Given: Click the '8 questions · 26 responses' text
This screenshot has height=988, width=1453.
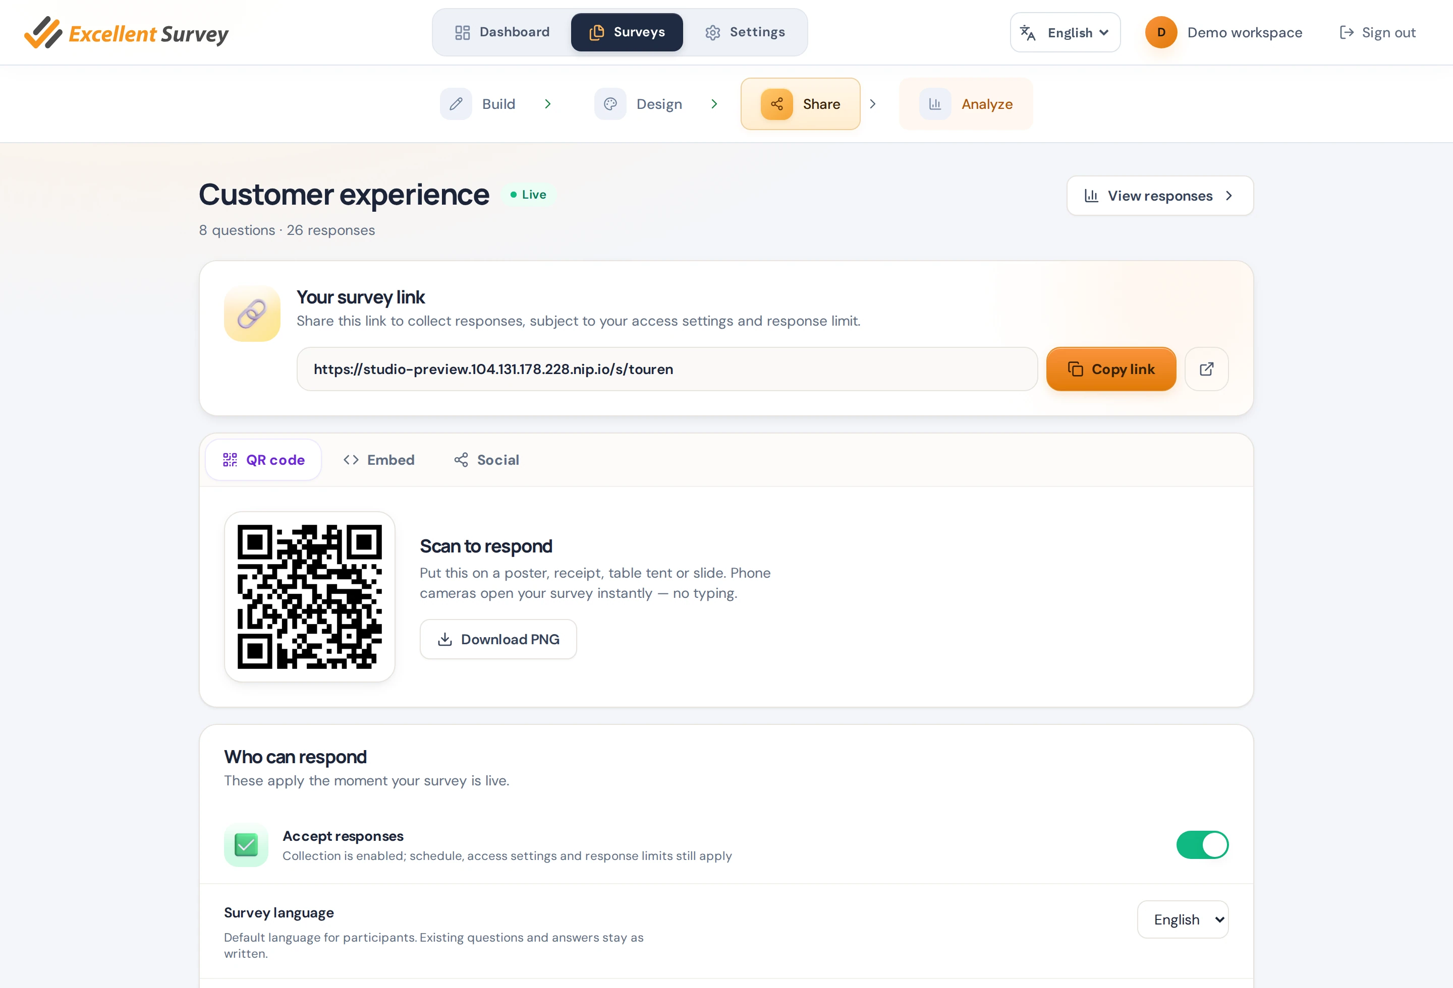Looking at the screenshot, I should point(287,230).
